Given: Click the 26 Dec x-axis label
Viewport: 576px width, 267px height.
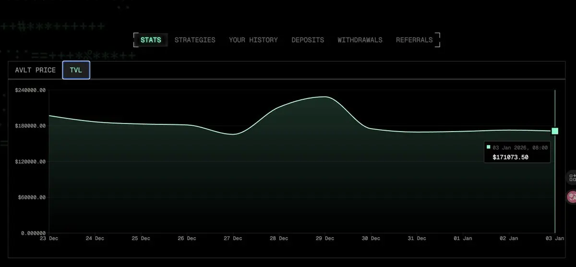Looking at the screenshot, I should 187,238.
